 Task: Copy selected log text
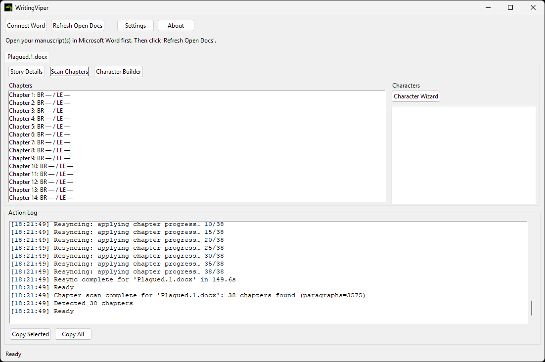click(x=30, y=334)
